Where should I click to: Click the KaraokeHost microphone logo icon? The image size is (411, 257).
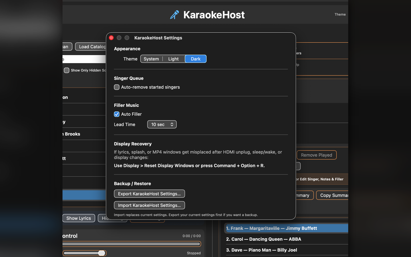tap(174, 15)
